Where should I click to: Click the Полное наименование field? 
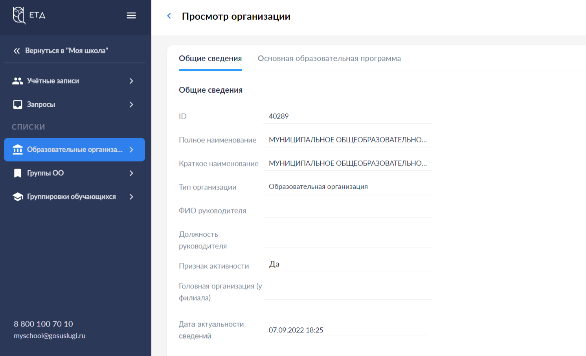(348, 140)
